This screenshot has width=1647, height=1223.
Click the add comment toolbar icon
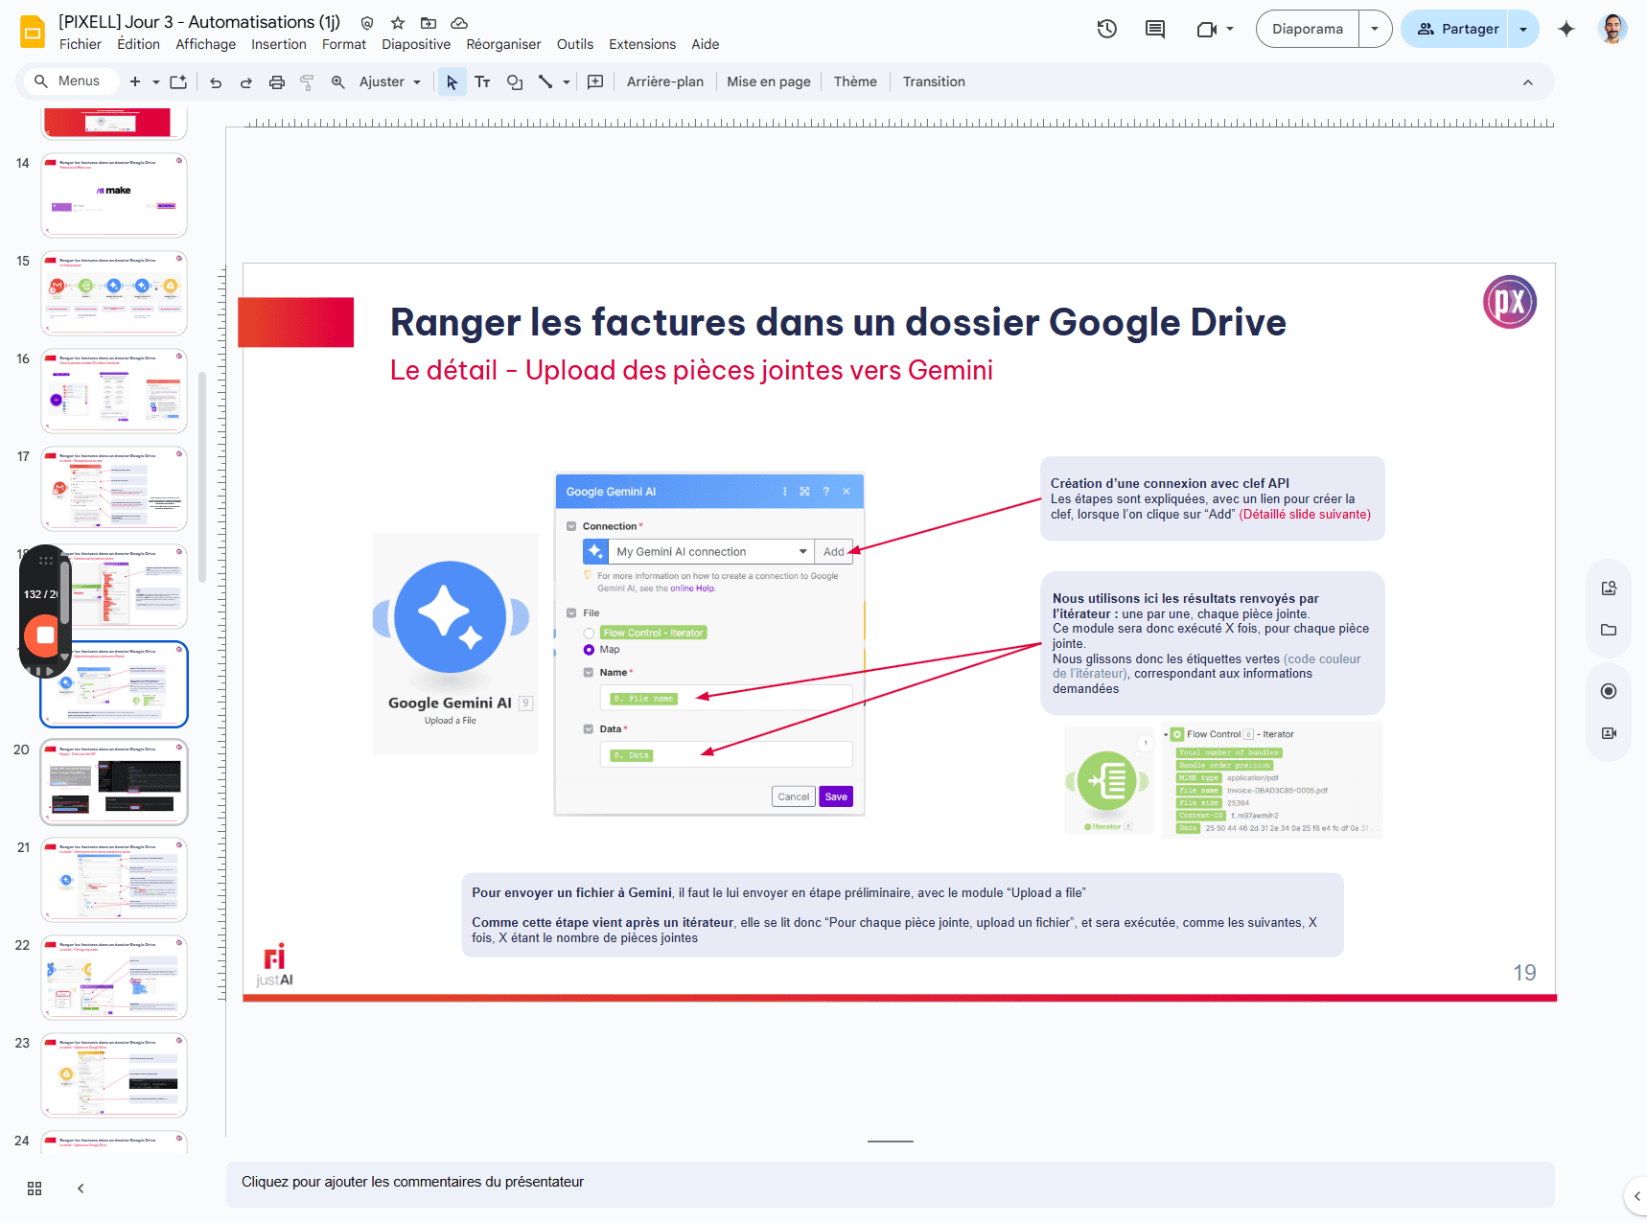coord(595,82)
